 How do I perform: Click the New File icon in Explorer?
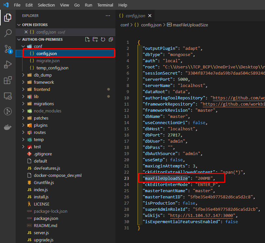point(87,39)
